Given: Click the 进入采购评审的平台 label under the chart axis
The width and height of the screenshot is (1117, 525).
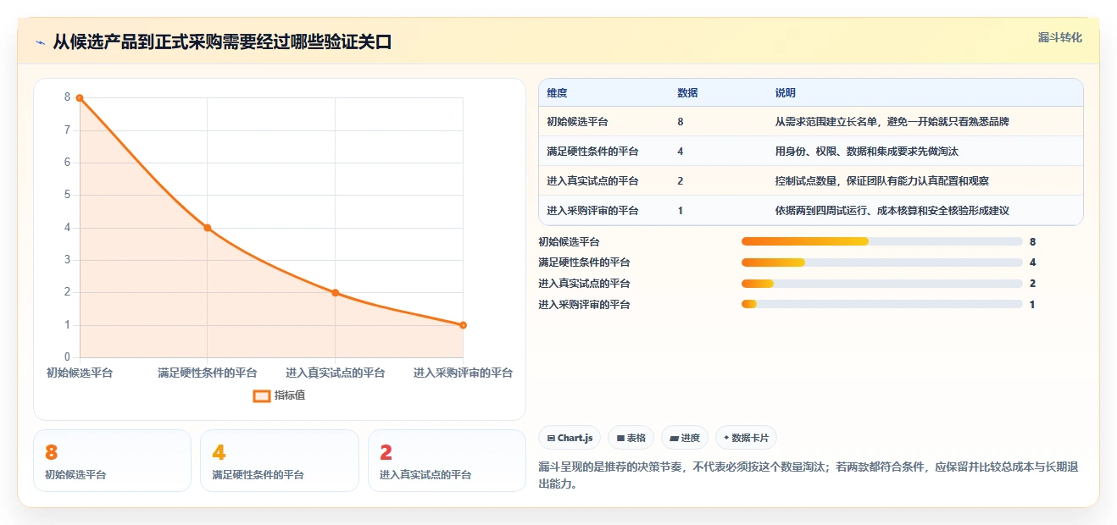Looking at the screenshot, I should [463, 373].
